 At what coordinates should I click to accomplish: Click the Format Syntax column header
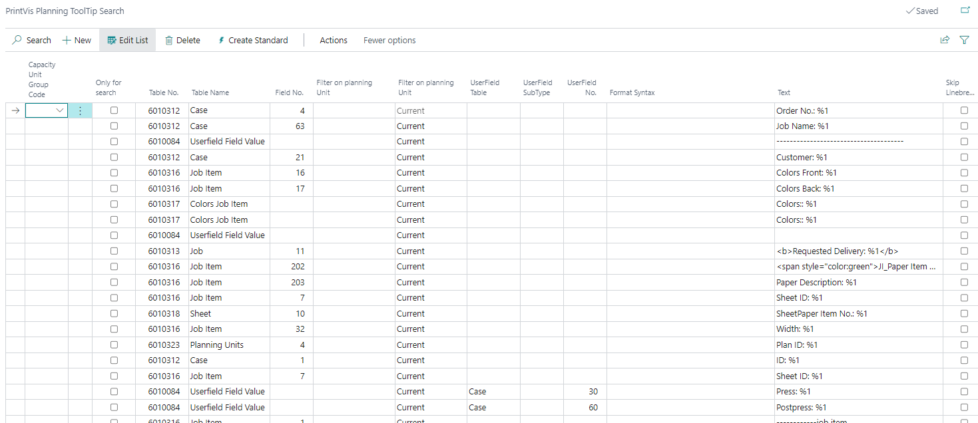632,93
